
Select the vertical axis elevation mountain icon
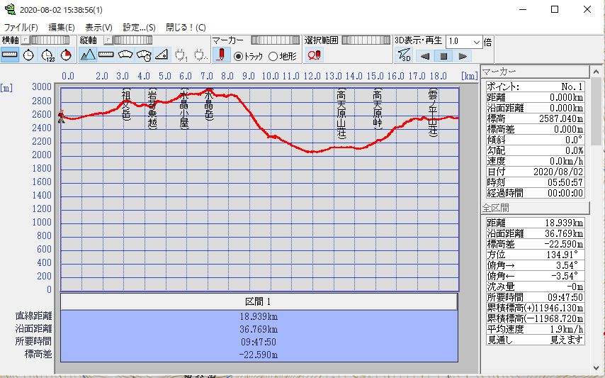pos(88,55)
